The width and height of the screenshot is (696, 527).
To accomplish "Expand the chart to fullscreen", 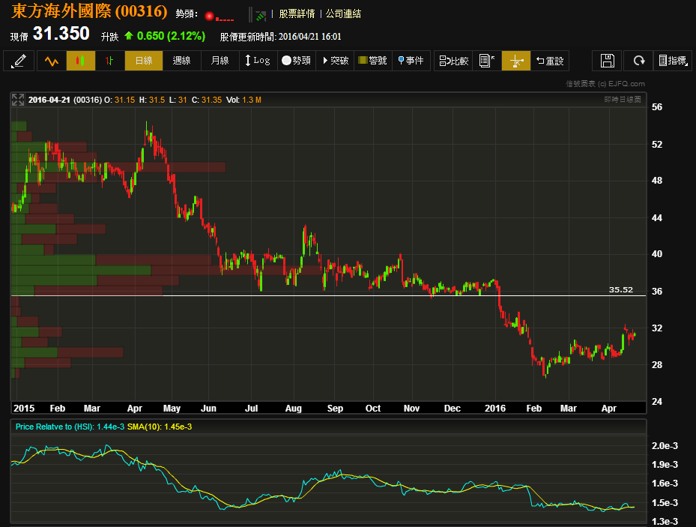I will pyautogui.click(x=18, y=100).
